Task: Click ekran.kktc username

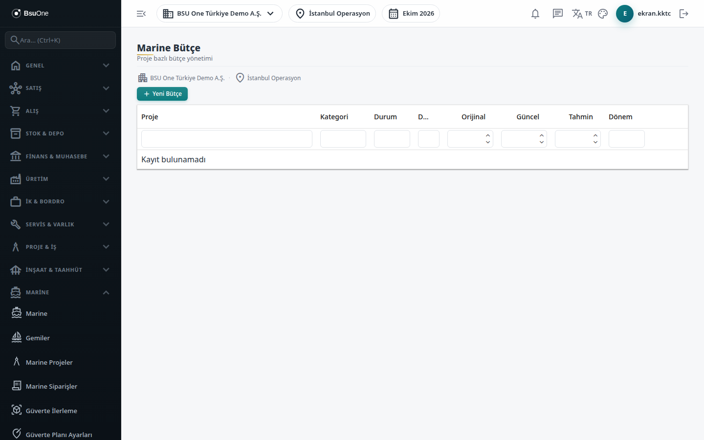Action: coord(654,14)
